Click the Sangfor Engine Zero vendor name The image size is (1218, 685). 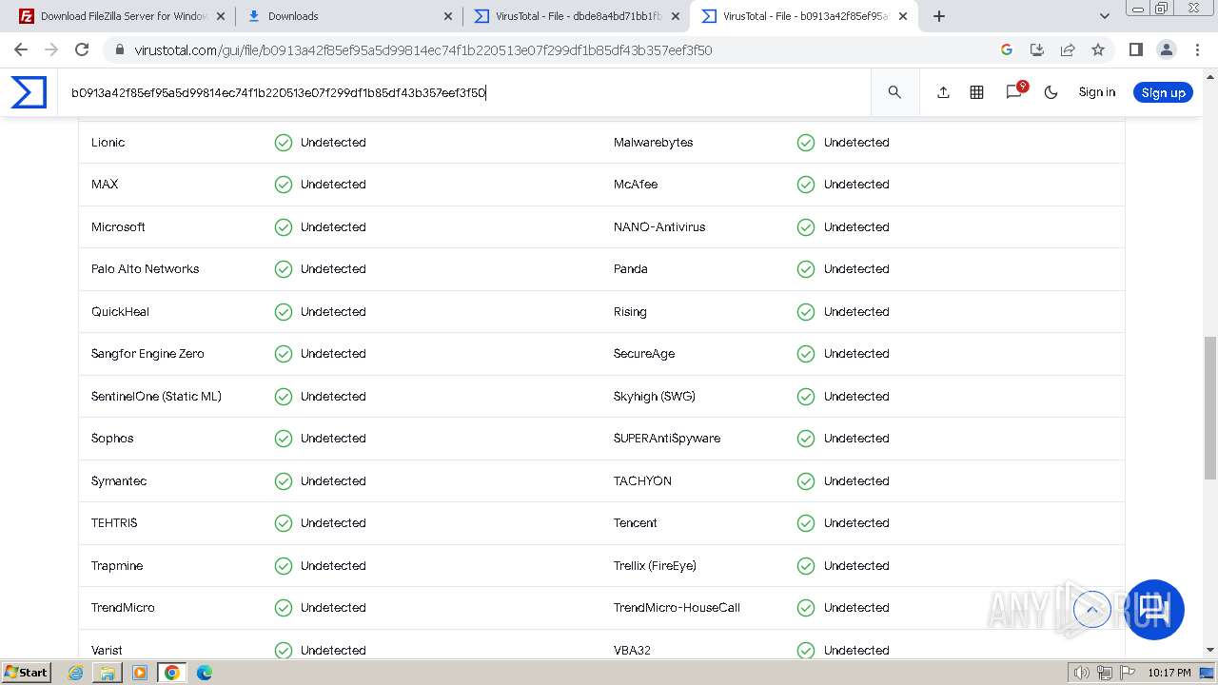(147, 354)
